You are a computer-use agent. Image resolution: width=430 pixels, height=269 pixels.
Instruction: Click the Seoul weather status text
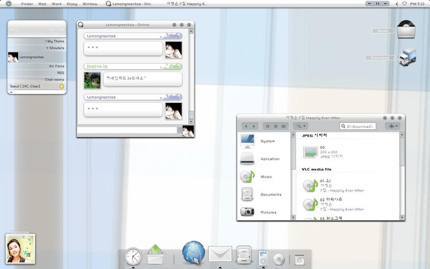[25, 86]
